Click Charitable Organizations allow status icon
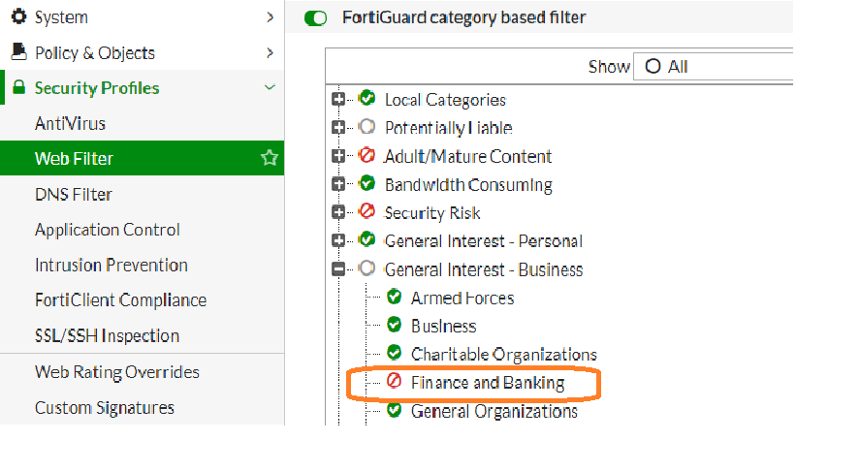860x472 pixels. pos(394,354)
